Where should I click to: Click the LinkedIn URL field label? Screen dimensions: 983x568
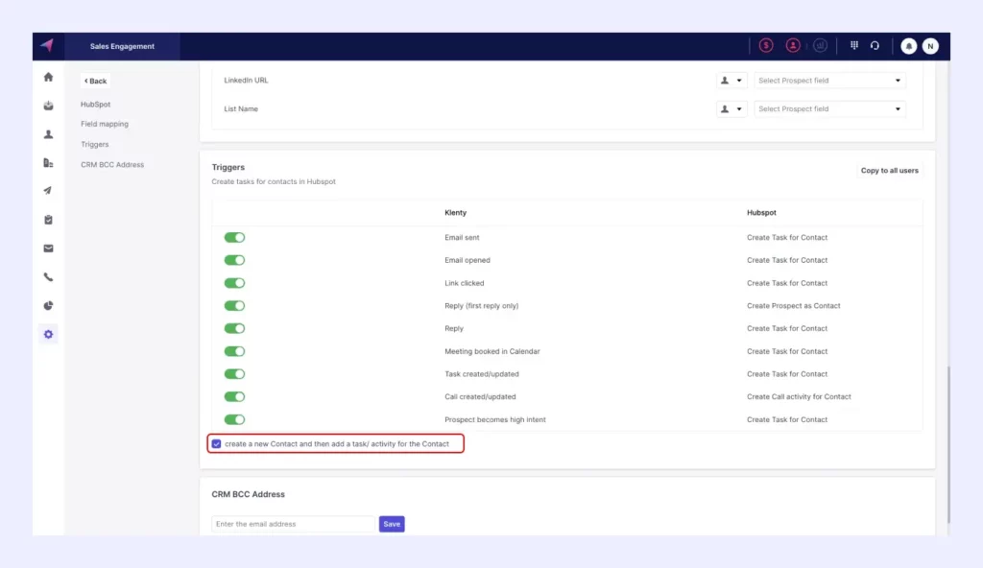246,81
